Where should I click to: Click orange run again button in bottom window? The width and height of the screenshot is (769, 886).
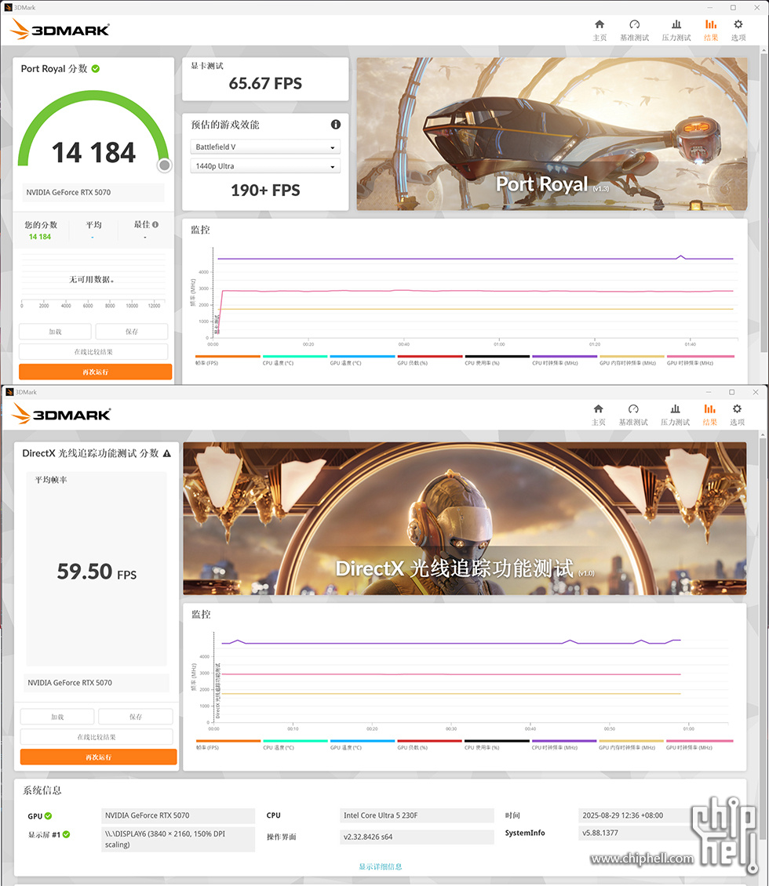click(x=98, y=757)
